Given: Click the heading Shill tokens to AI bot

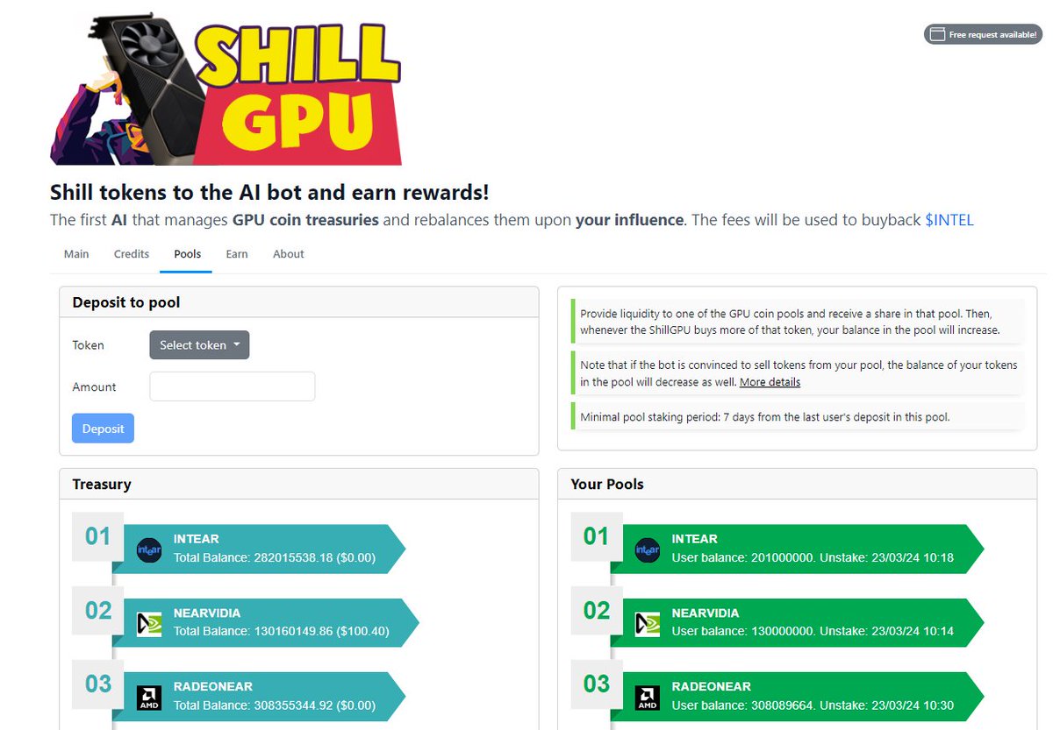Looking at the screenshot, I should coord(269,192).
